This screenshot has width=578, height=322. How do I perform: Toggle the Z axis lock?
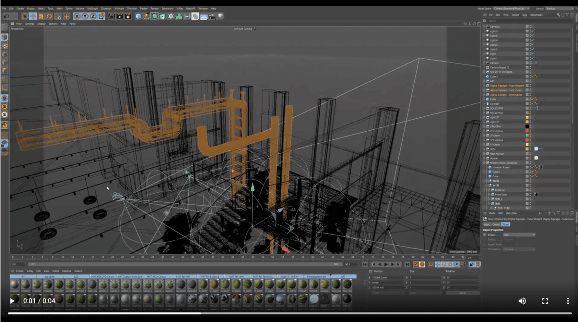[93, 16]
